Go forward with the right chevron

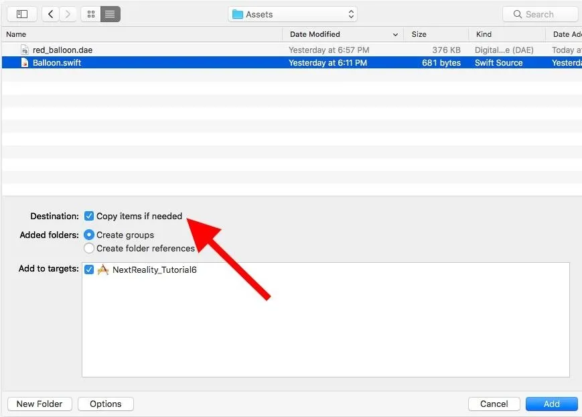coord(68,14)
